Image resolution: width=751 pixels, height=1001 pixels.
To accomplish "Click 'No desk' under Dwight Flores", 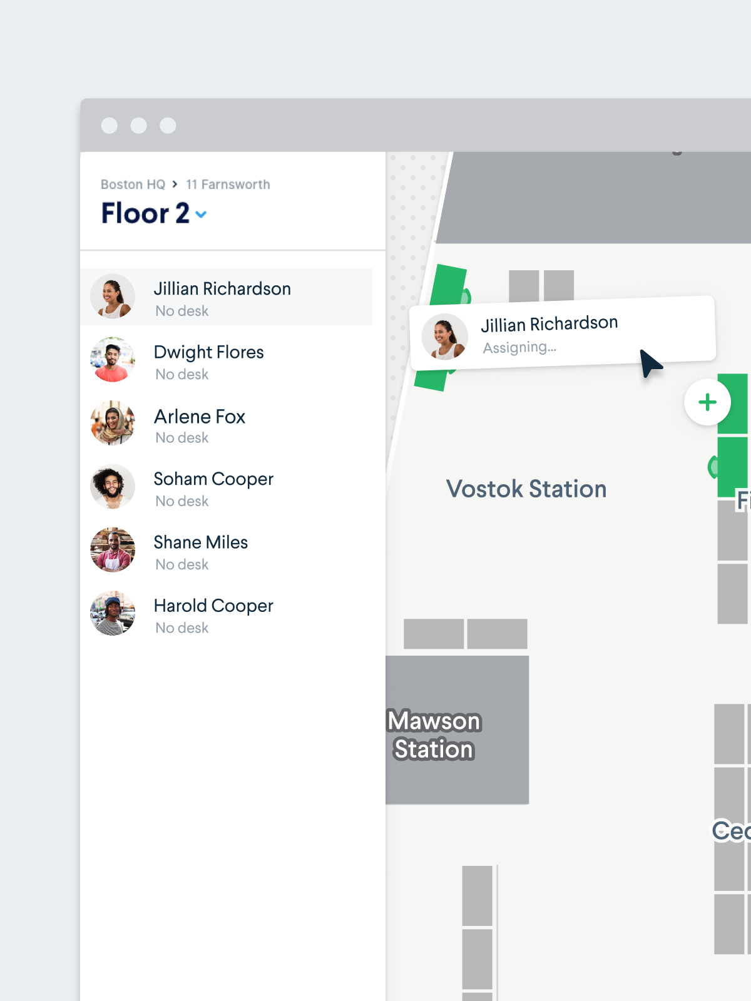I will 182,374.
